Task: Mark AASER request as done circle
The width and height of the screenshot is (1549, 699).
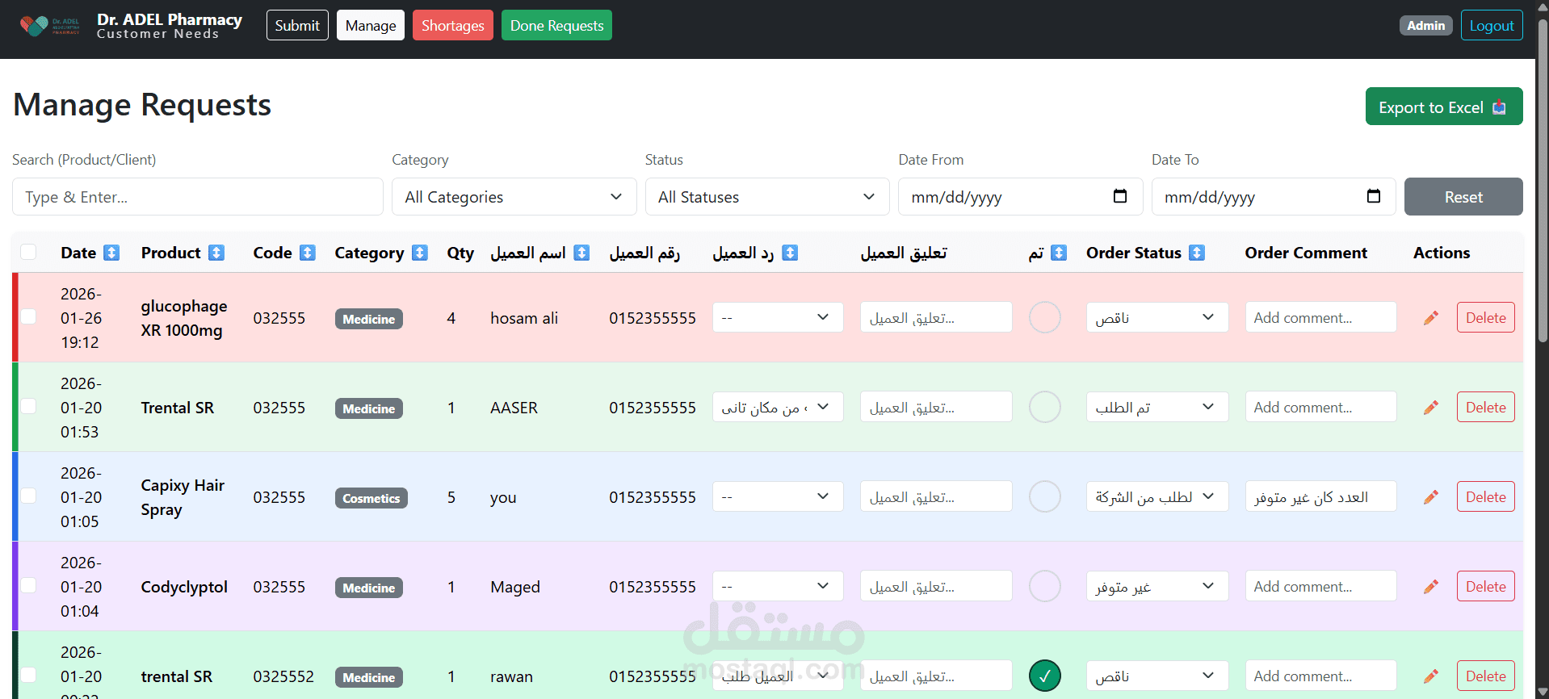Action: coord(1045,407)
